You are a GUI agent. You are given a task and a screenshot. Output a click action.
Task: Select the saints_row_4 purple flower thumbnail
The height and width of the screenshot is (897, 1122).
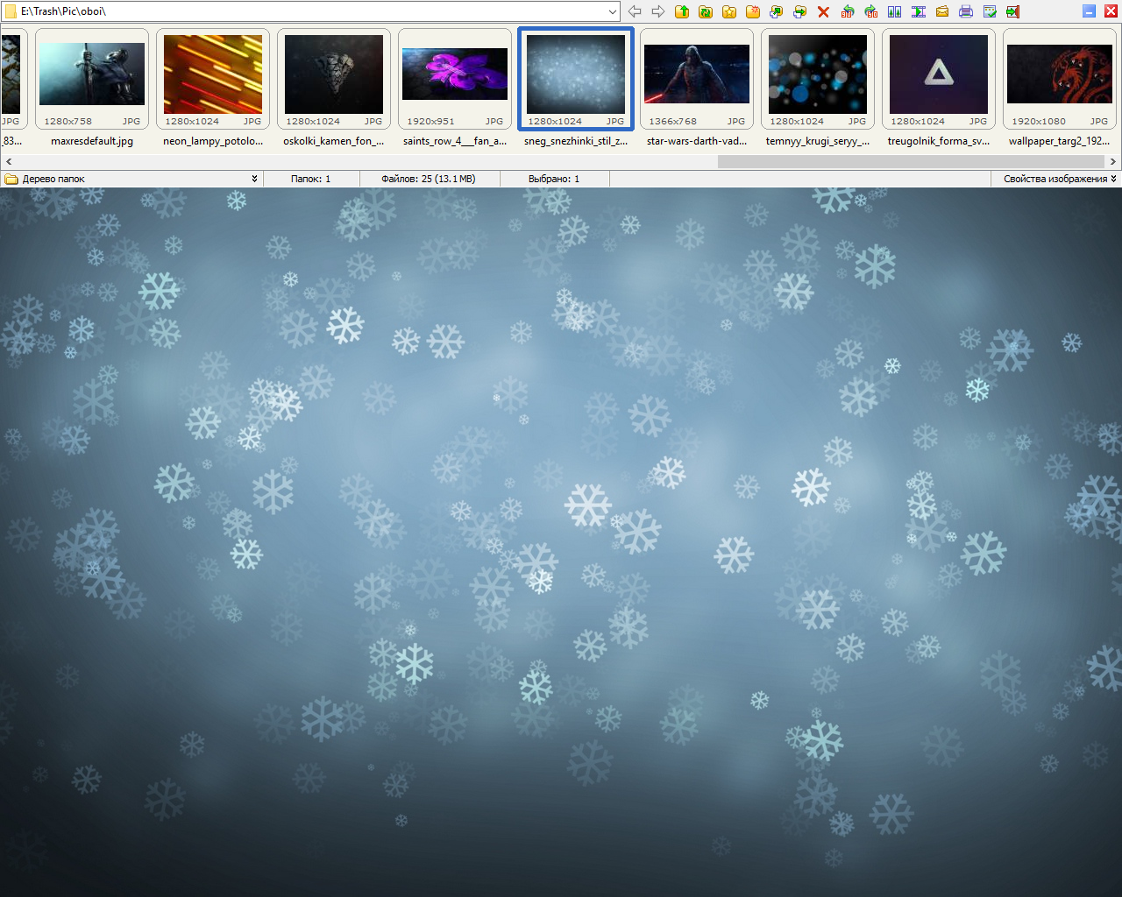[x=455, y=78]
